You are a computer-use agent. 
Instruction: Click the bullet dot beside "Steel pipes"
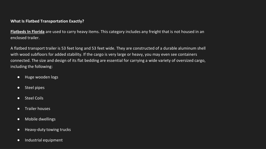pyautogui.click(x=18, y=88)
